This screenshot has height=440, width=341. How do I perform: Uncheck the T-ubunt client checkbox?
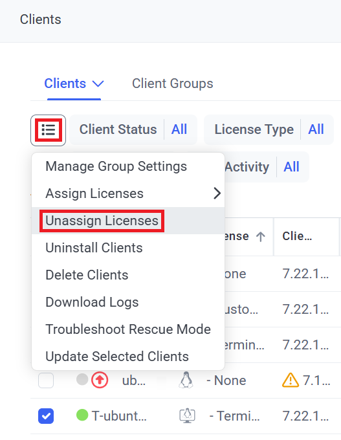coord(46,416)
